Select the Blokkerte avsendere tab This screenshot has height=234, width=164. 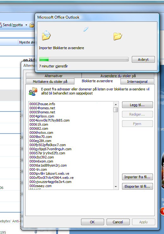coord(97,81)
